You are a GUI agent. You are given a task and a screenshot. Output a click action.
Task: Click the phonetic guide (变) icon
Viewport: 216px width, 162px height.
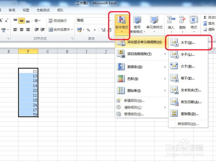[x=3, y=30]
